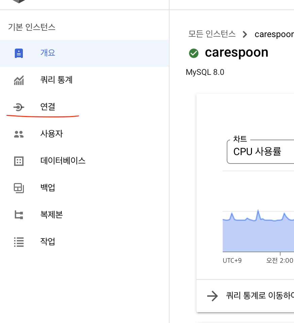Open the 사용자 users page
This screenshot has width=294, height=323.
tap(84, 134)
